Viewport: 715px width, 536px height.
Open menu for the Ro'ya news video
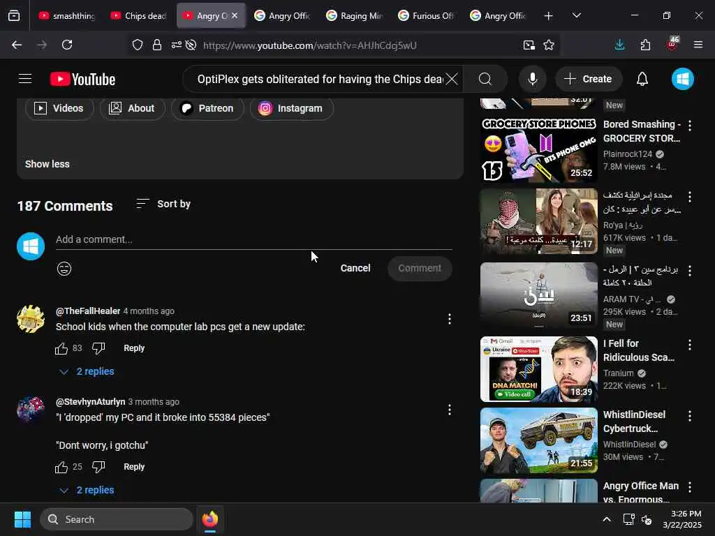click(690, 197)
